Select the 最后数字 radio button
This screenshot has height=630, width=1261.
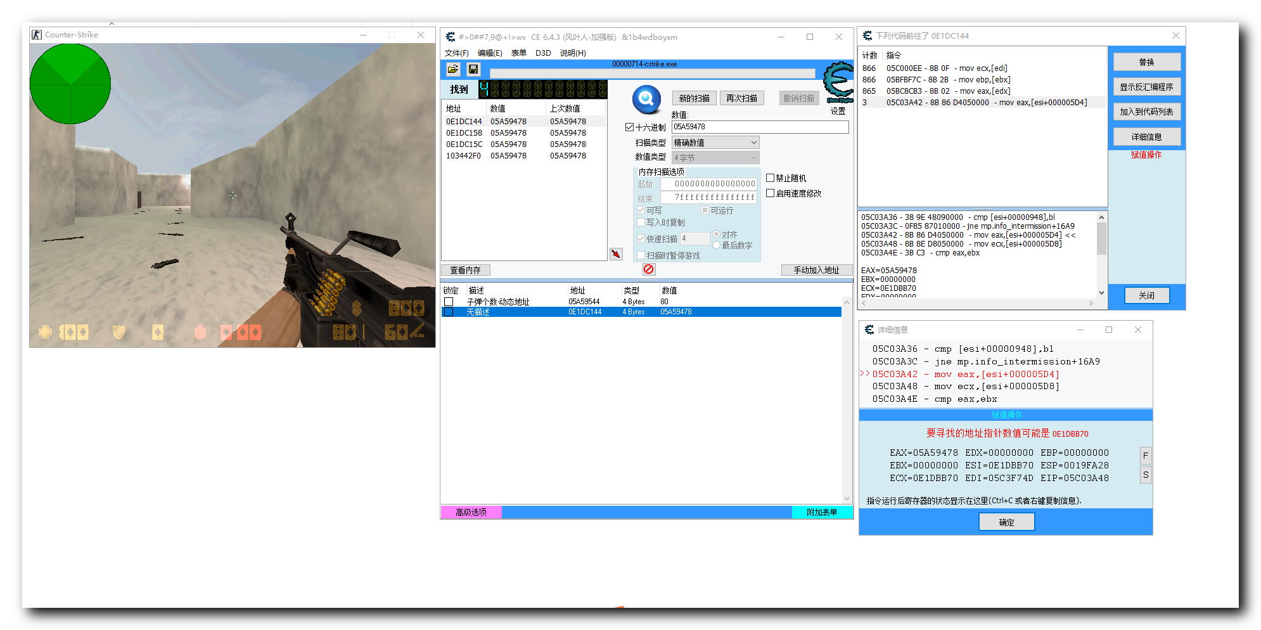coord(716,245)
